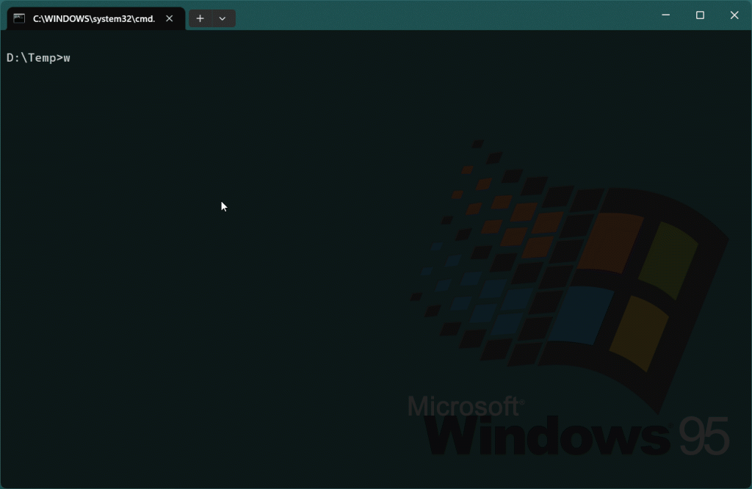The width and height of the screenshot is (752, 489).
Task: Click the "Windows" word in background logo
Action: tap(547, 436)
